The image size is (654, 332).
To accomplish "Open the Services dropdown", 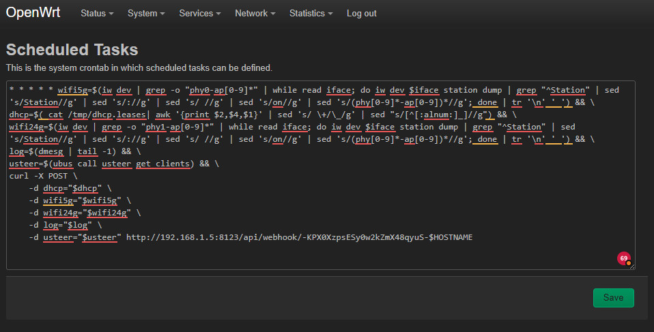I will pyautogui.click(x=201, y=14).
